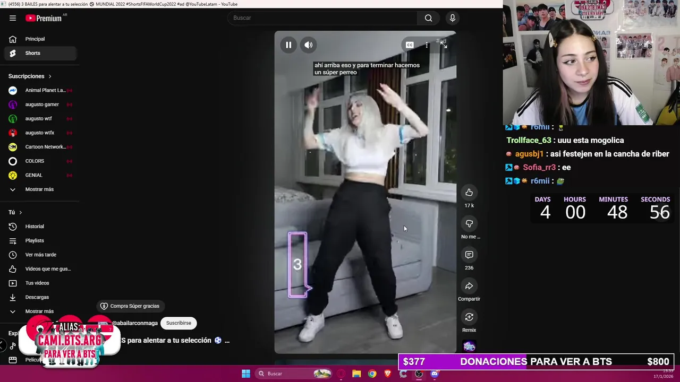
Task: Click the live-reaction icon on the Animal Planet row
Action: click(70, 91)
